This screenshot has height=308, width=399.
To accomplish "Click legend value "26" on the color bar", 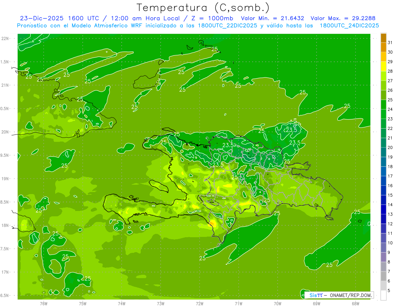I will point(390,90).
